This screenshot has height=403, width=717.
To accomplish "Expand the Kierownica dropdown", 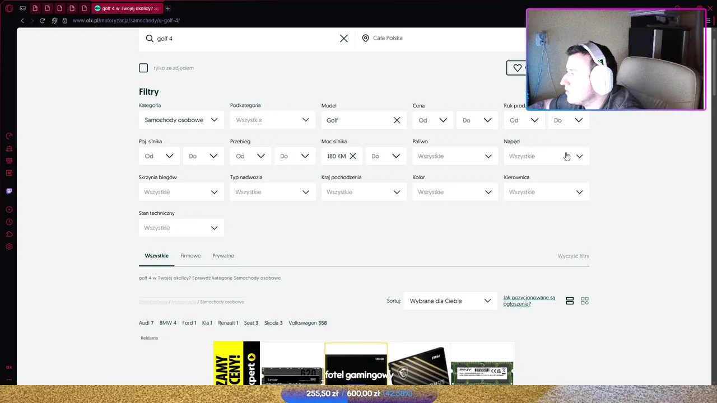I will point(547,191).
